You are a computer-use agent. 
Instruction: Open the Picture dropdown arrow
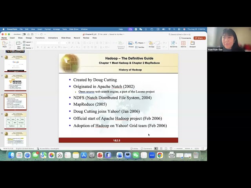point(133,43)
